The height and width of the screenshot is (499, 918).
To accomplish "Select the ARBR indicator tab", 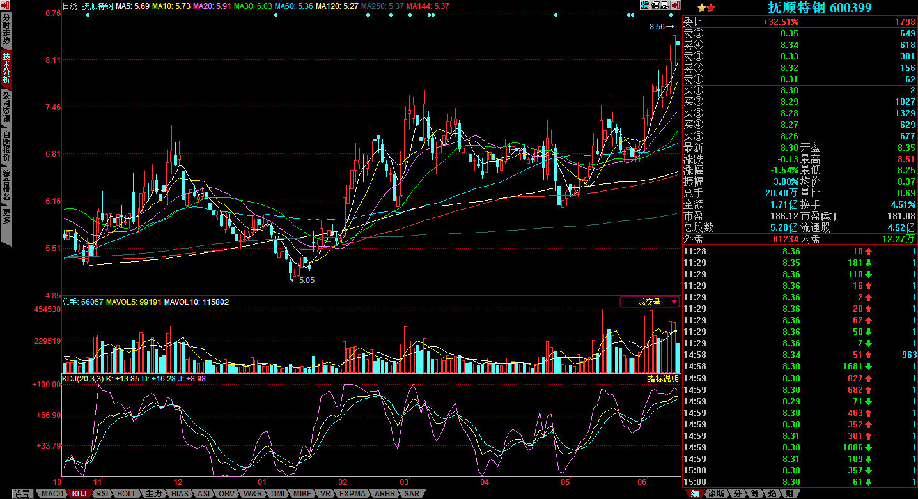I will click(385, 494).
